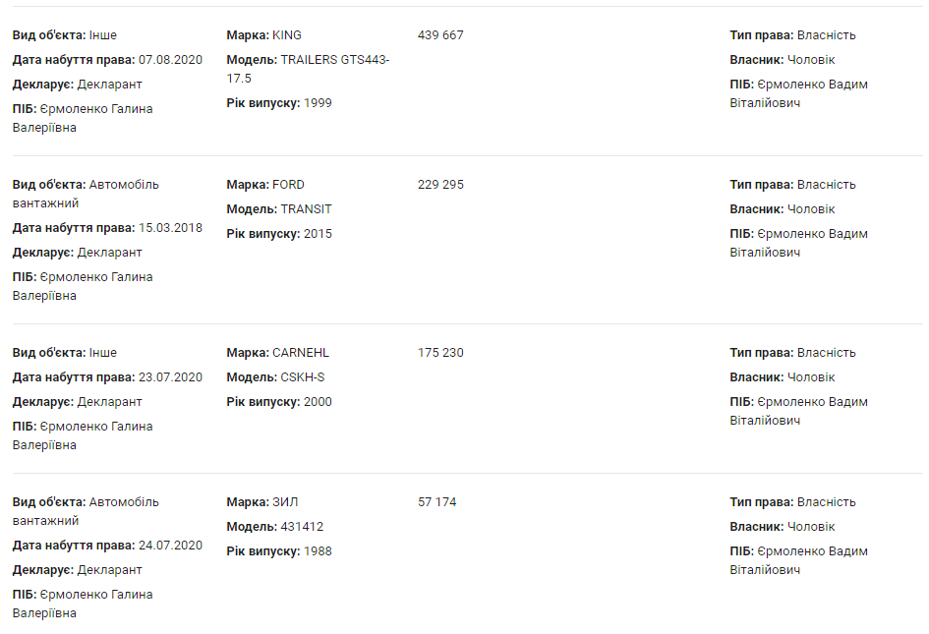Select the value 175 230

pos(440,353)
